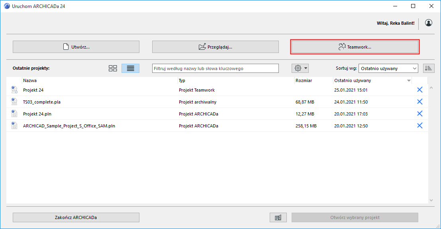Select TS03_complete.pla in the list
The width and height of the screenshot is (441, 229).
pos(217,102)
